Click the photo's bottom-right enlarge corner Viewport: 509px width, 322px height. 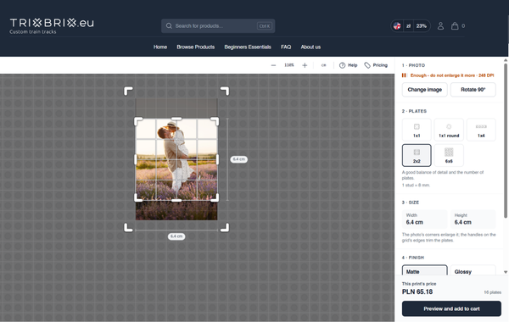225,228
